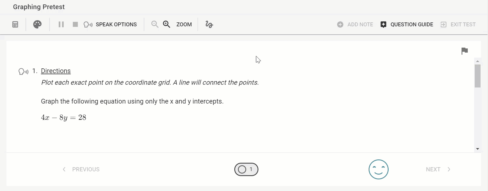Select the question 1 indicator pill
Screen dimensions: 488x191
point(246,169)
